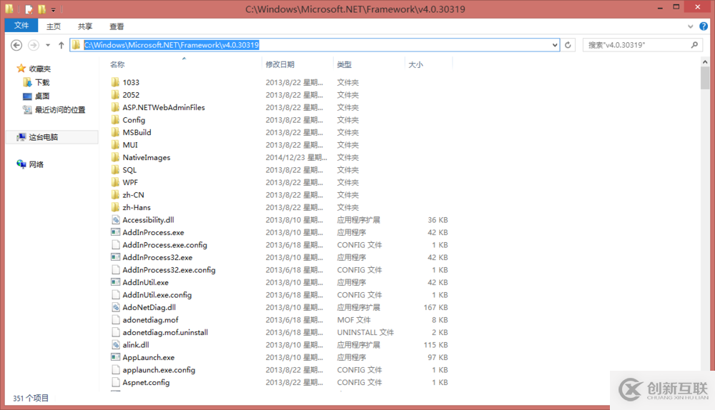
Task: Select the AddInProcess32.exe file icon
Action: point(116,257)
